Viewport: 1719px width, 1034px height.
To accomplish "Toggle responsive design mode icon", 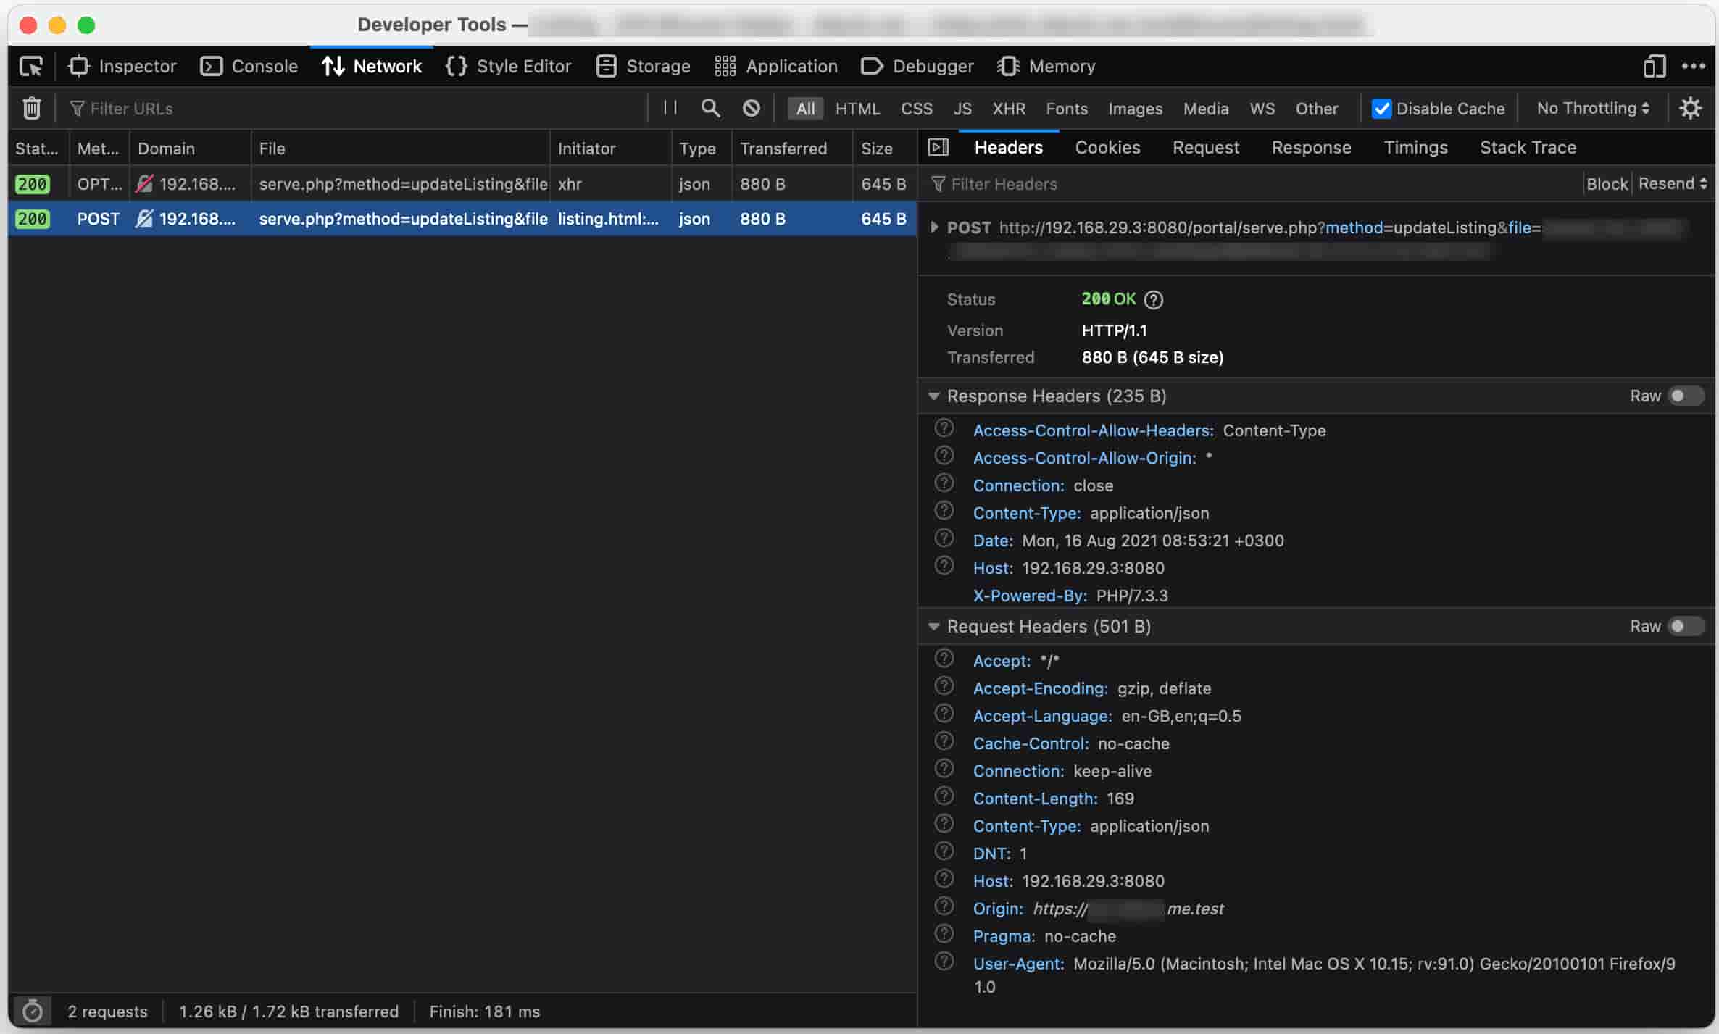I will [1655, 67].
